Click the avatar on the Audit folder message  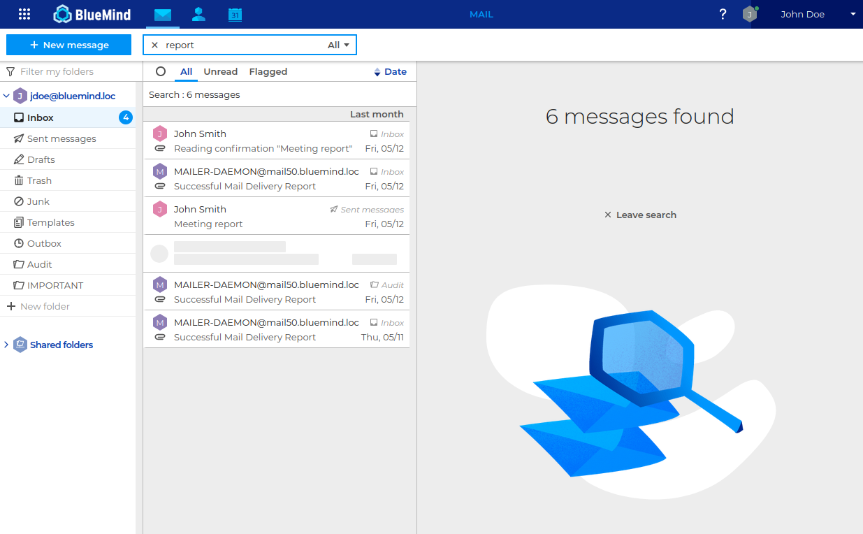[x=160, y=284]
